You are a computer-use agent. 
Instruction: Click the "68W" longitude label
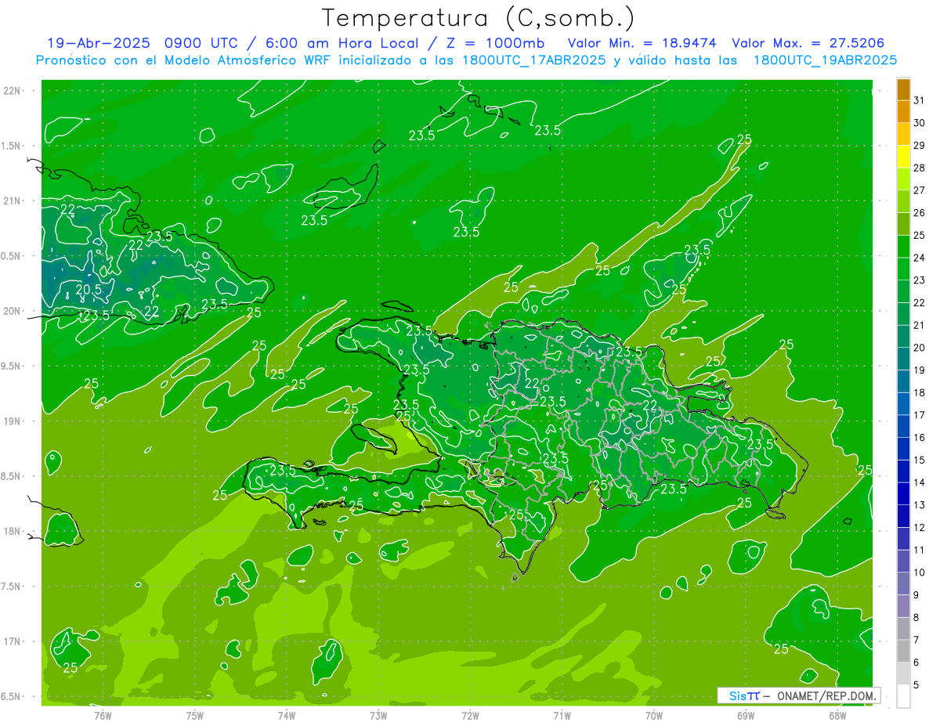click(837, 715)
